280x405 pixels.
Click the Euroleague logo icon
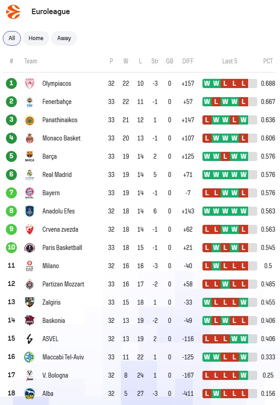point(13,11)
